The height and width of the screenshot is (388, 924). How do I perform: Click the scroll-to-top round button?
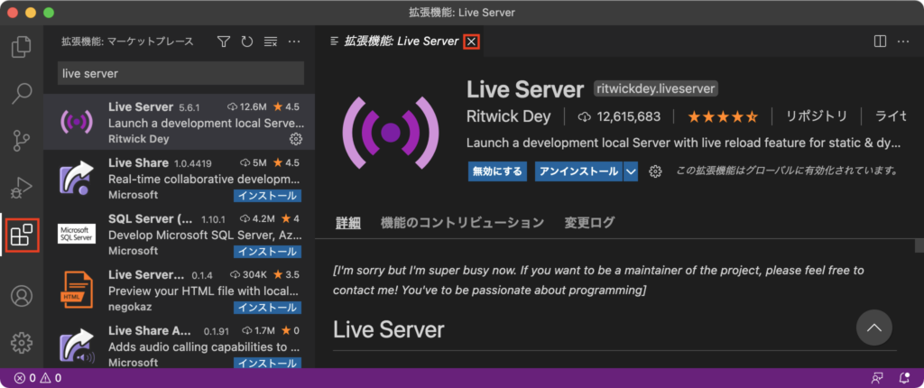click(873, 328)
